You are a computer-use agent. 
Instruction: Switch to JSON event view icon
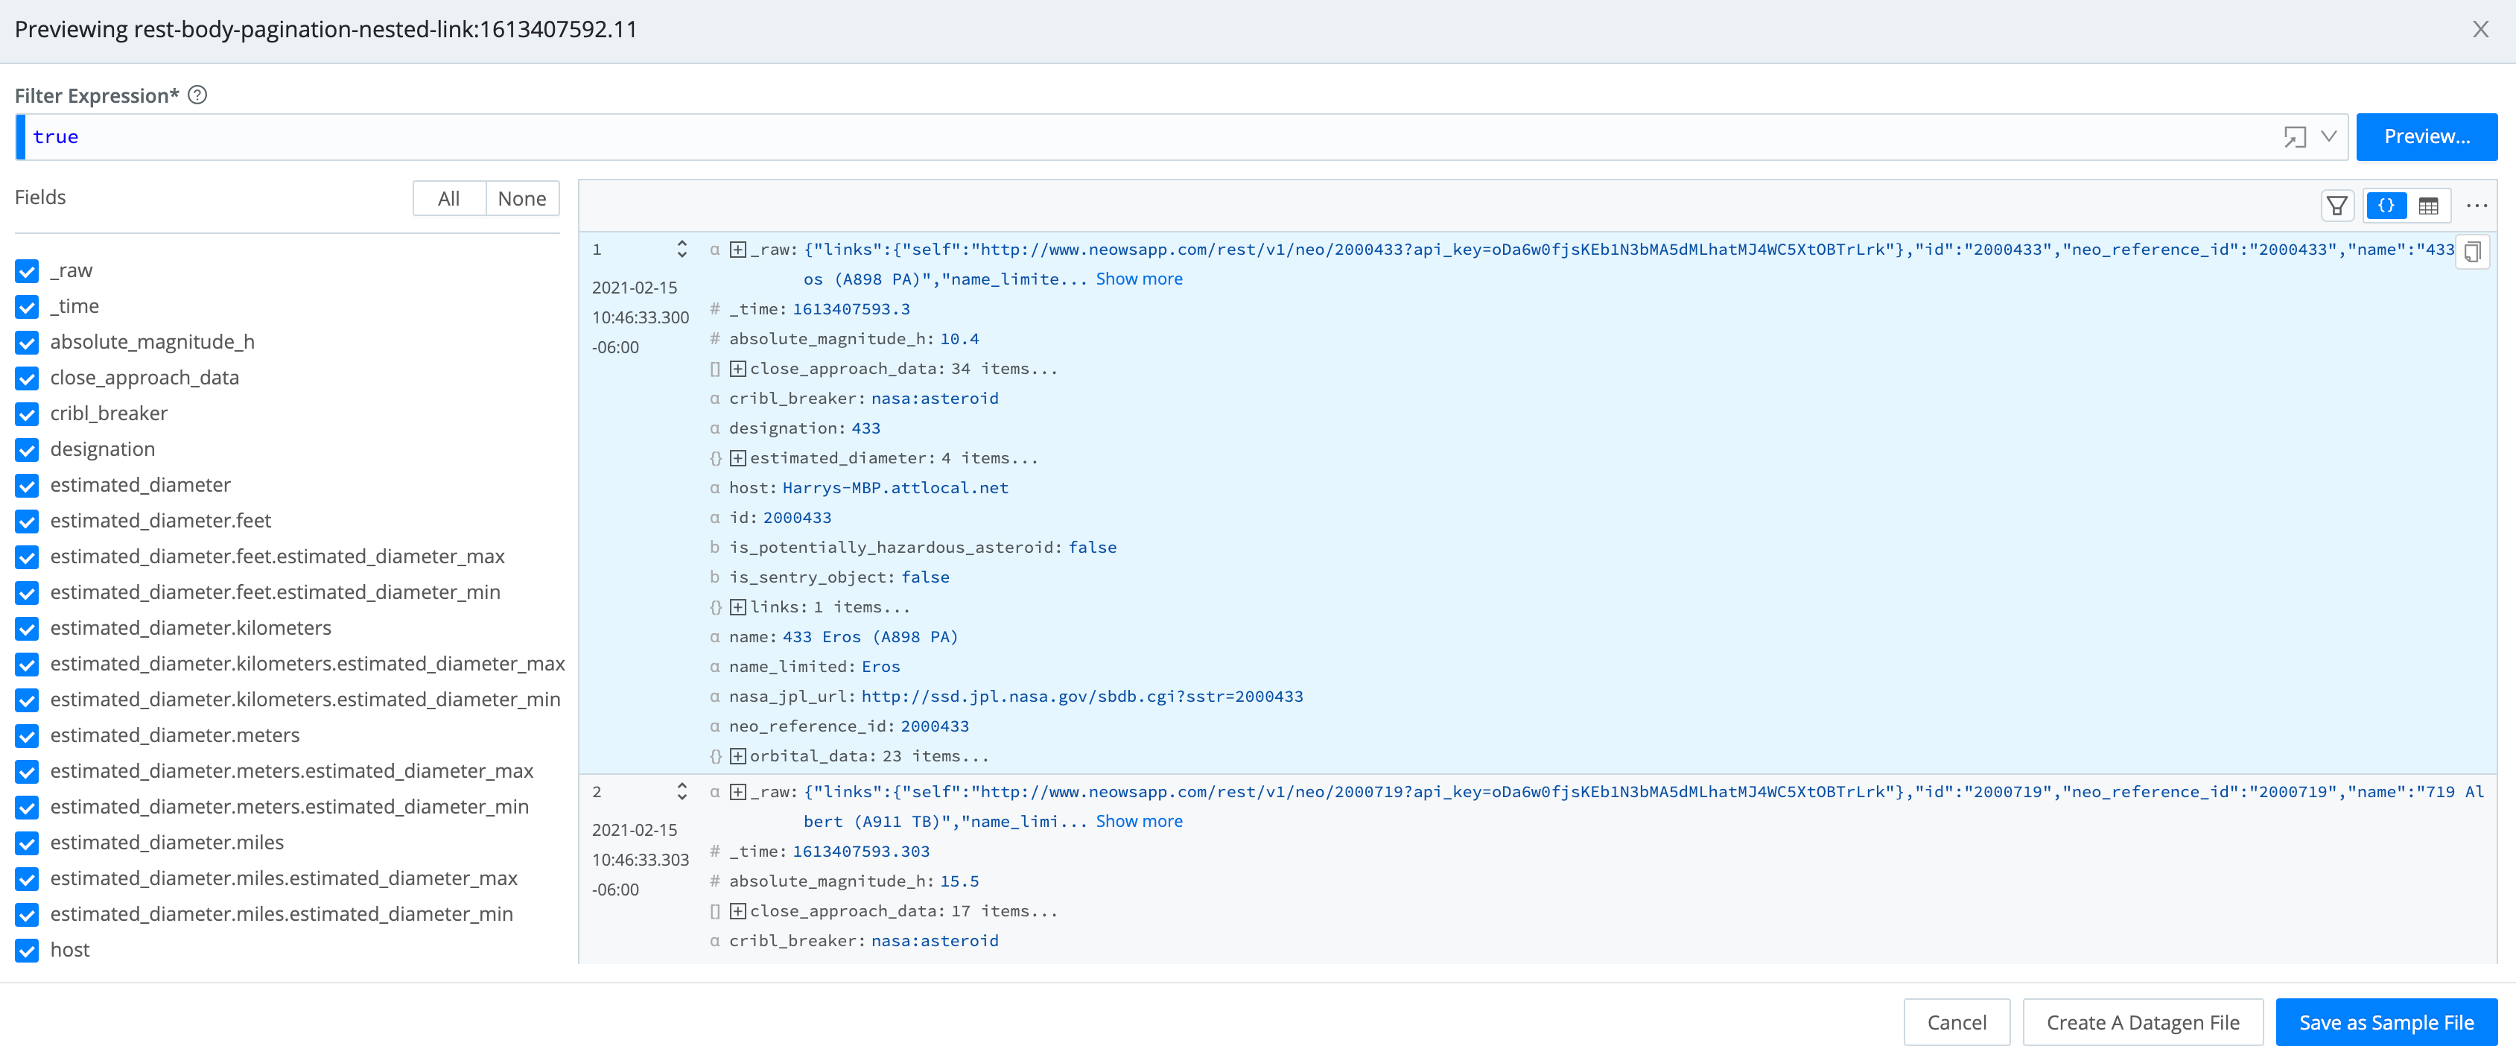[x=2386, y=206]
